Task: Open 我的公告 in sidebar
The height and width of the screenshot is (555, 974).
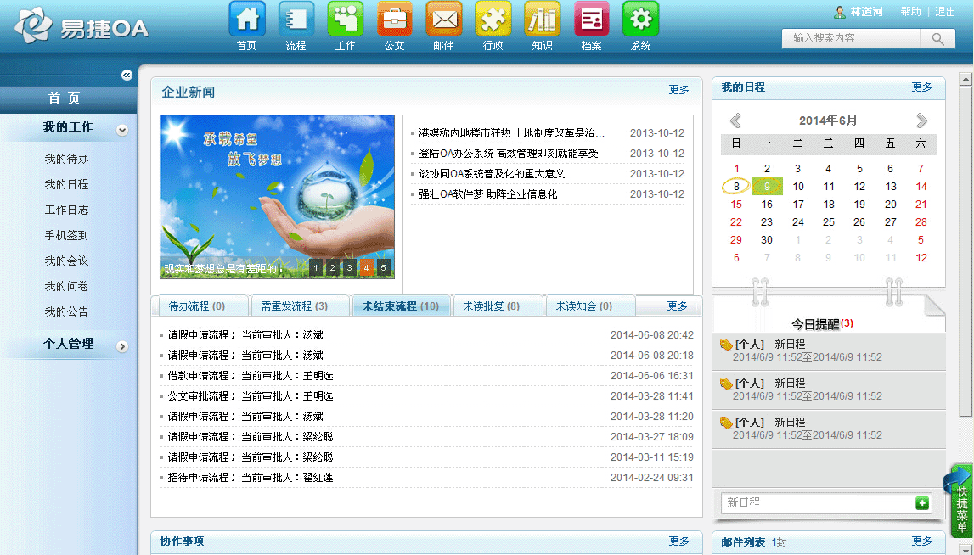Action: (66, 311)
